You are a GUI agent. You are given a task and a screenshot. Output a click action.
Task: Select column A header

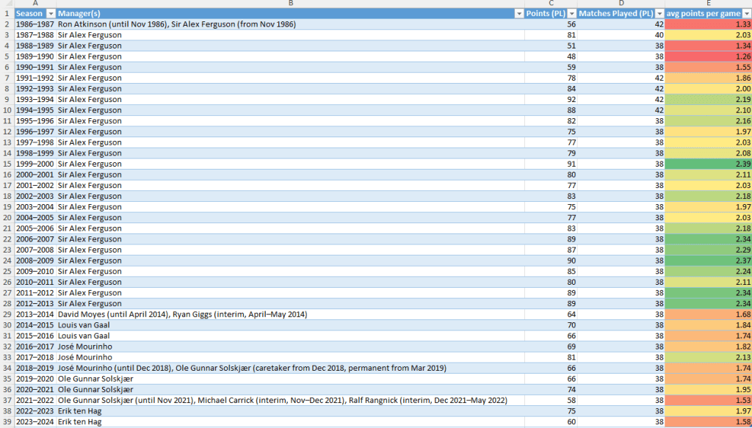coord(35,4)
